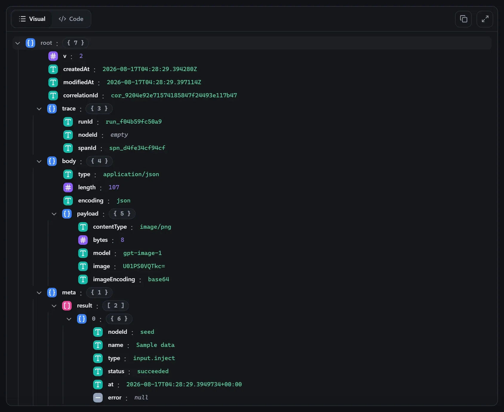This screenshot has width=504, height=412.
Task: Click the empty value of trace nodeId
Action: (x=119, y=135)
